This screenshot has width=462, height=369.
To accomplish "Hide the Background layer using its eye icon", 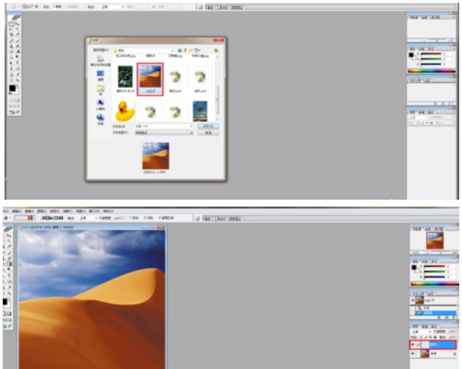I will point(413,354).
